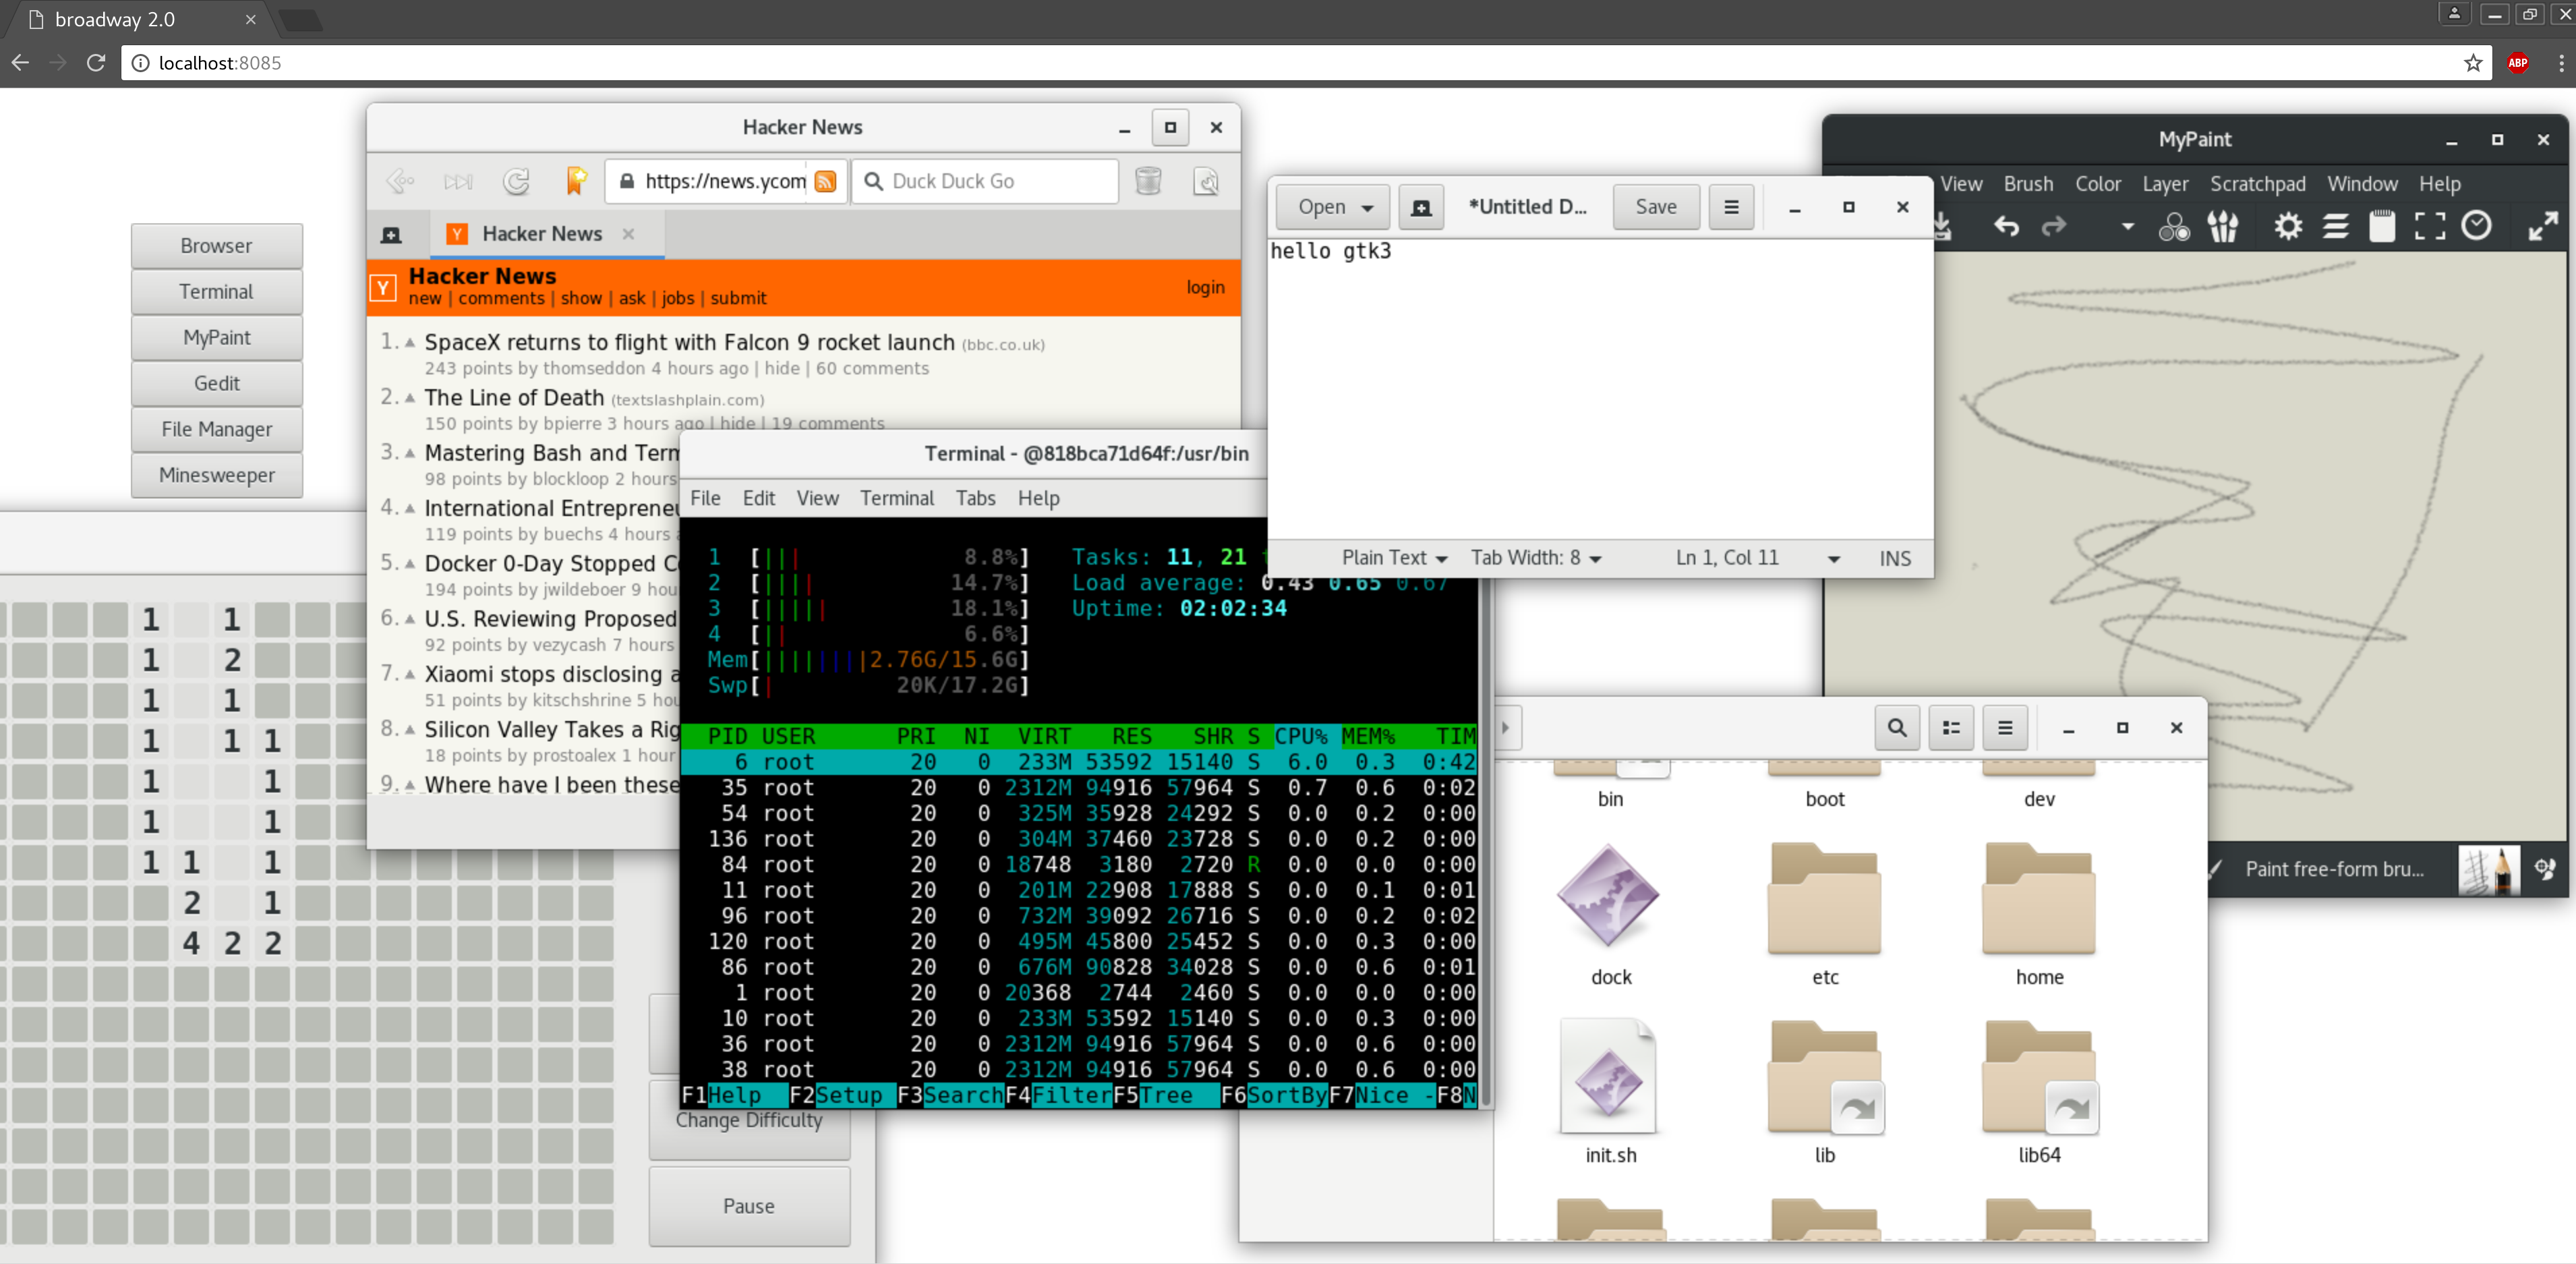Toggle the file manager list view button
2576x1264 pixels.
point(1950,727)
